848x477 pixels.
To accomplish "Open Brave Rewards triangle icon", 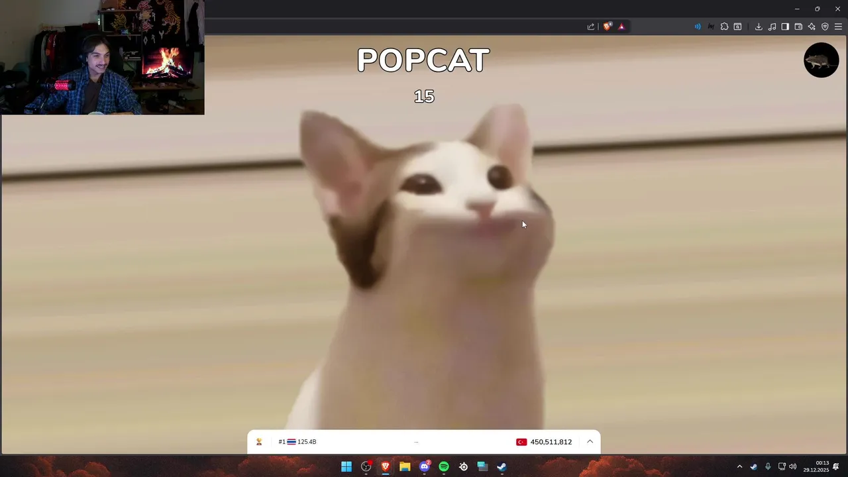I will [x=621, y=26].
